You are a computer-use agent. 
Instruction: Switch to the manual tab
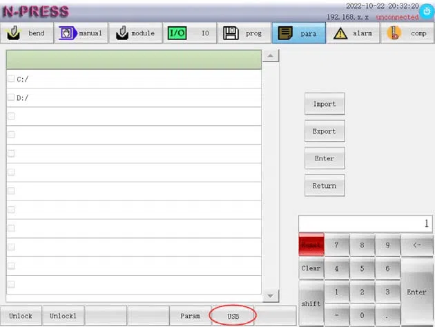(81, 33)
